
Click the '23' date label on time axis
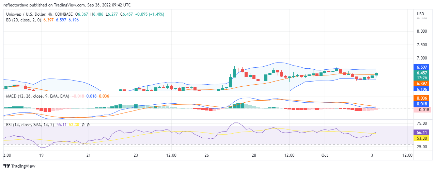(x=136, y=155)
